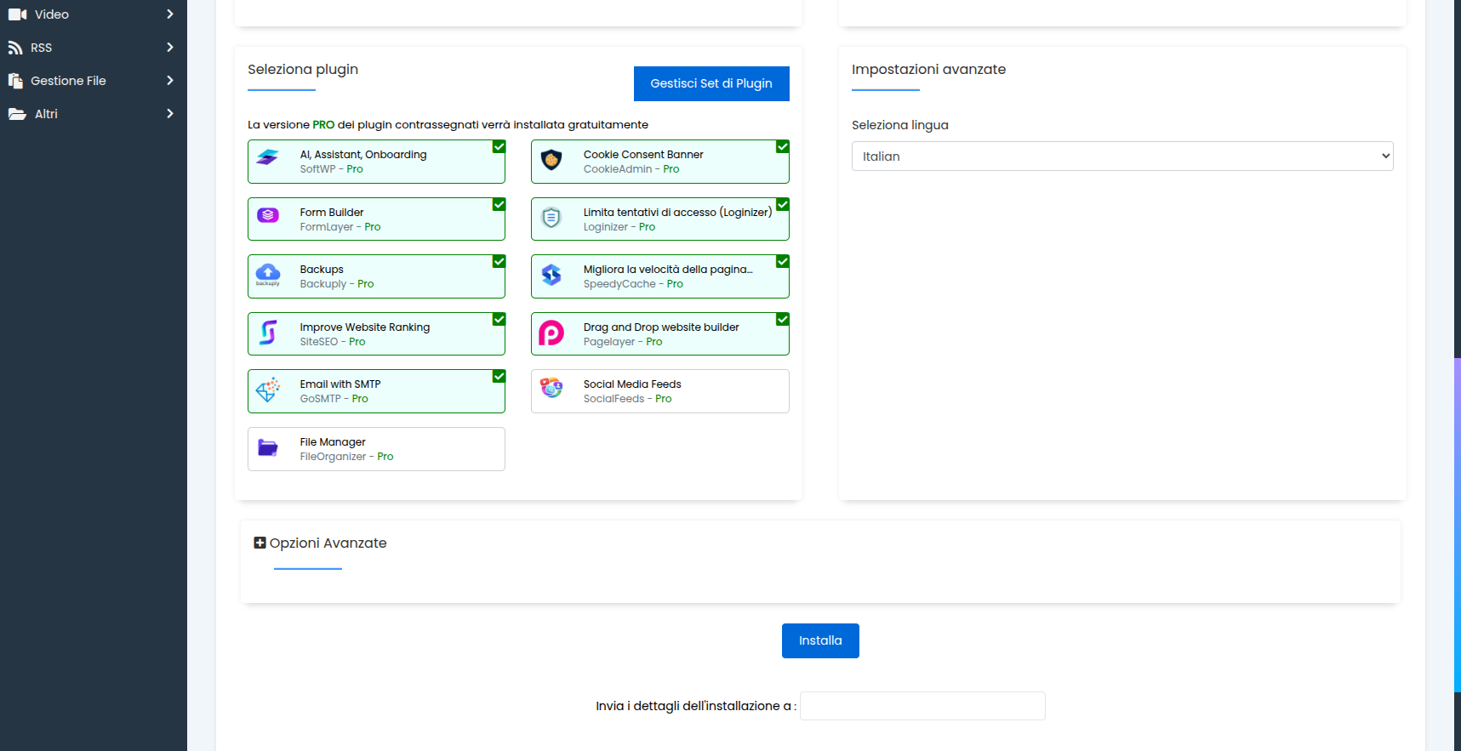Uncheck the Drag and Drop website builder checkbox
The image size is (1461, 751).
783,320
